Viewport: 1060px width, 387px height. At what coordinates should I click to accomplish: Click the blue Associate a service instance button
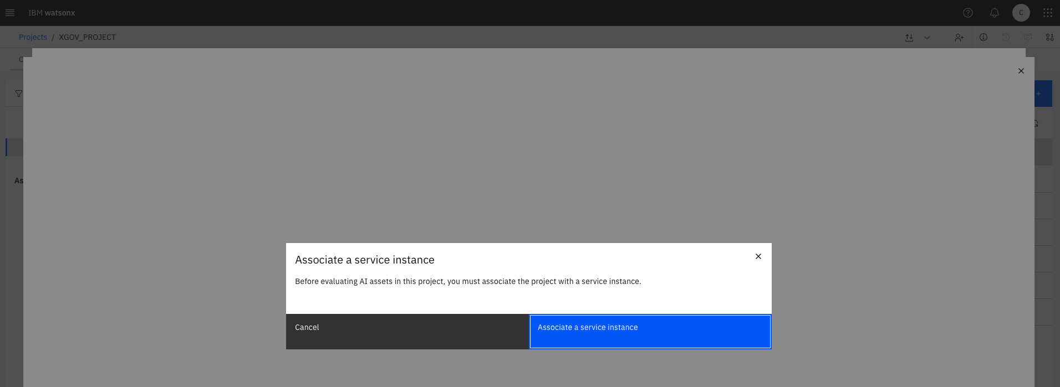[650, 332]
